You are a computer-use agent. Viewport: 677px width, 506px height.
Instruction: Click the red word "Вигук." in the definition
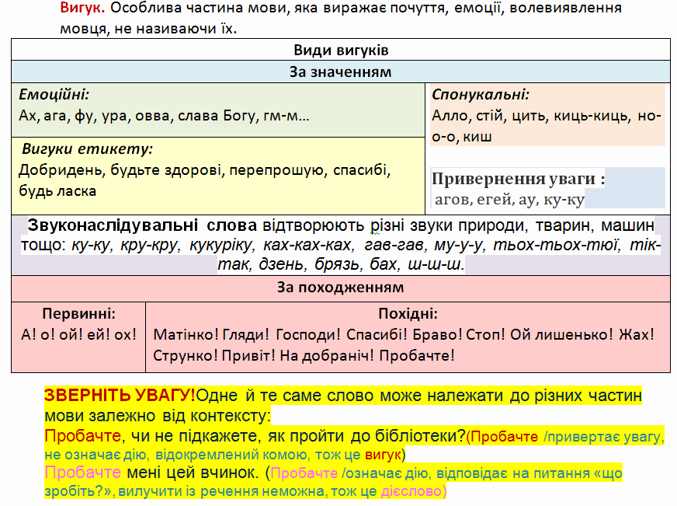point(82,8)
